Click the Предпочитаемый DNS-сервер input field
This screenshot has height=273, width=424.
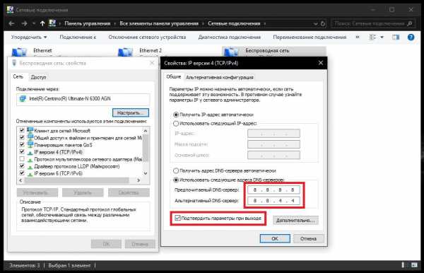click(273, 190)
